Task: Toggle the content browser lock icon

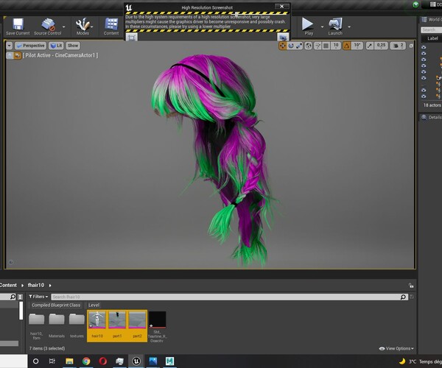Action: coord(411,286)
